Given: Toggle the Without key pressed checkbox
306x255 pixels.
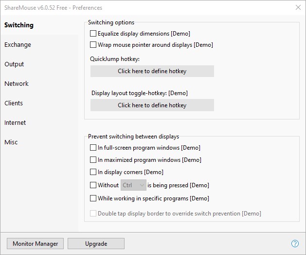Looking at the screenshot, I should (x=93, y=185).
